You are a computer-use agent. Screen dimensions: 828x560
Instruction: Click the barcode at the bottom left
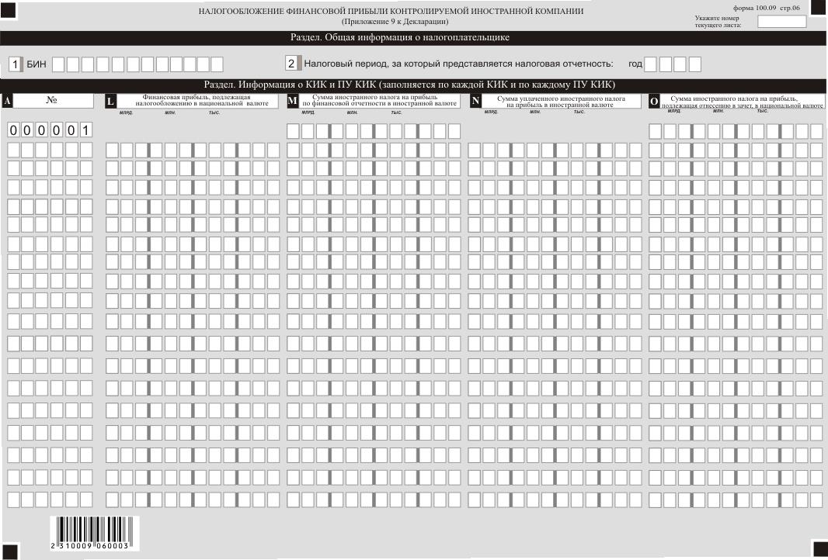(90, 532)
